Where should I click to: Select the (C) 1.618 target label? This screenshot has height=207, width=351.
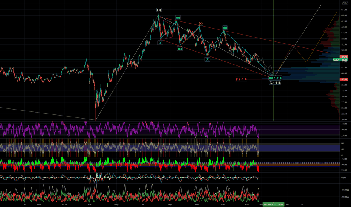[275, 78]
